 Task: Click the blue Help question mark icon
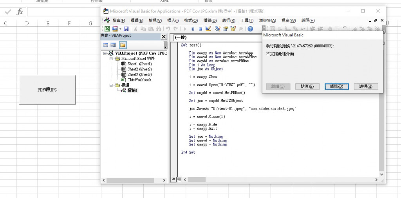tap(250, 29)
